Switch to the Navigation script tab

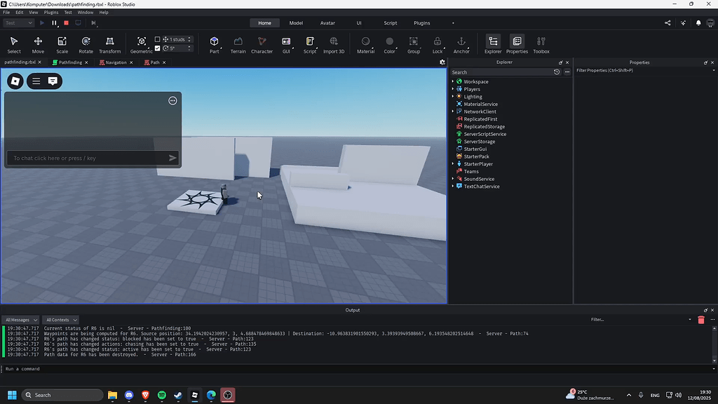coord(116,62)
